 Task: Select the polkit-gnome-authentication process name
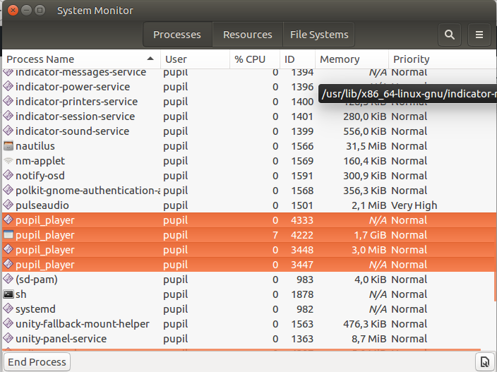click(88, 191)
